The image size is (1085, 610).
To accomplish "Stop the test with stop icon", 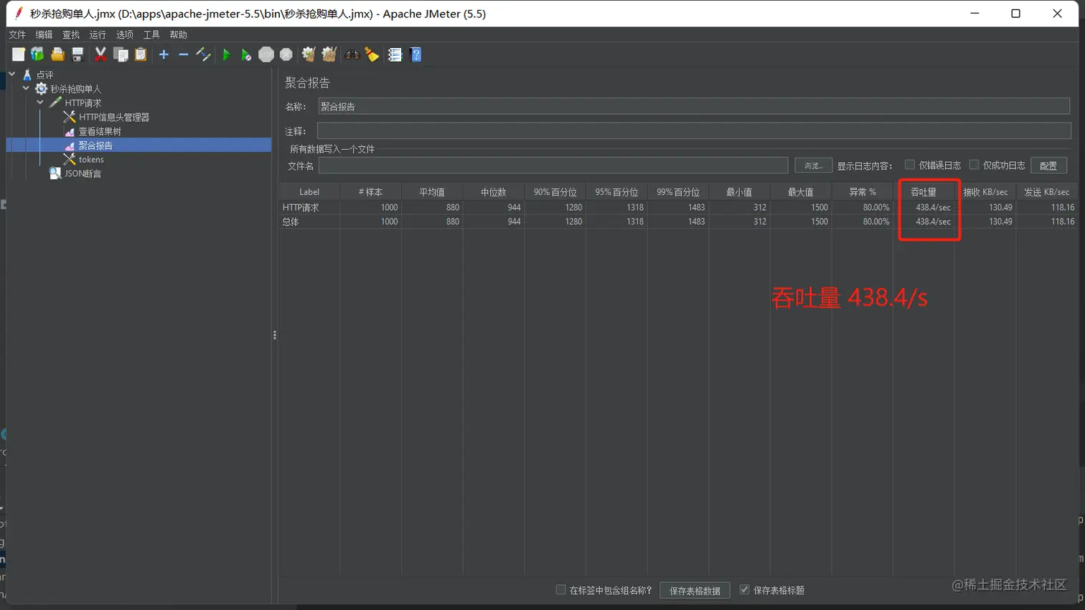I will [266, 54].
